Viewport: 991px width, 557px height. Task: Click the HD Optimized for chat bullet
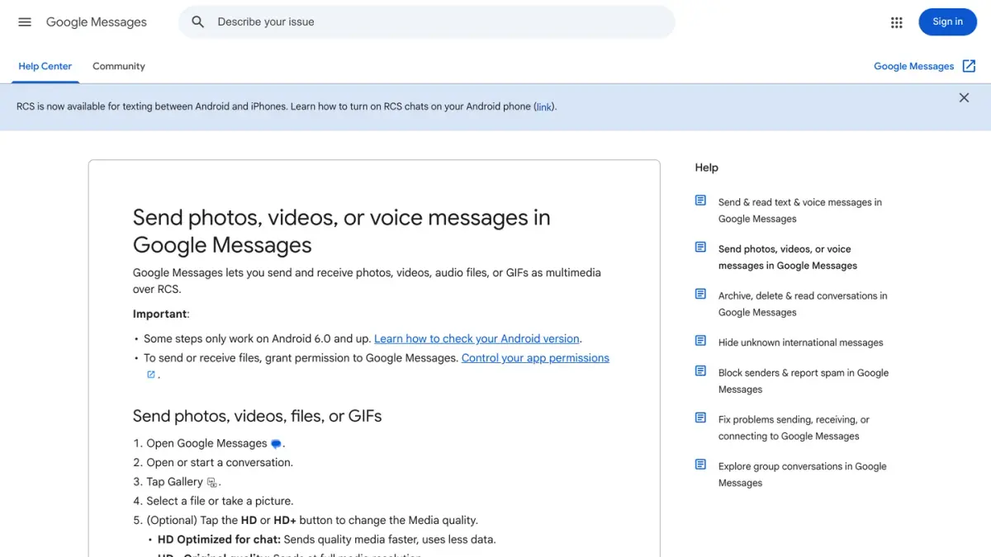(327, 540)
